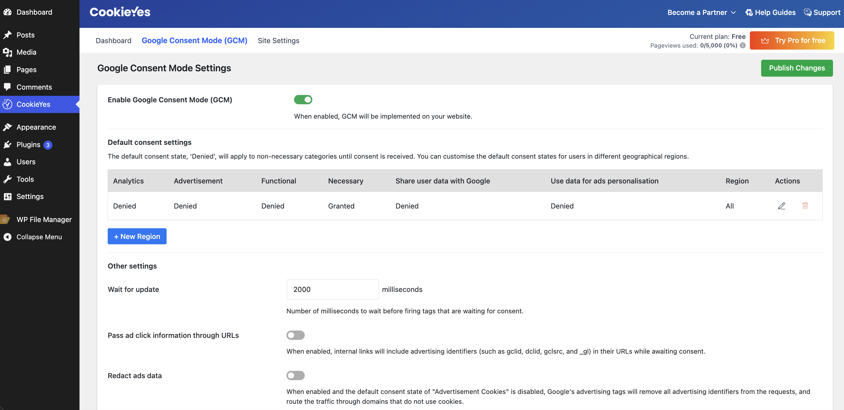Click the Wait for update milliseconds field
The height and width of the screenshot is (410, 844).
coord(333,289)
